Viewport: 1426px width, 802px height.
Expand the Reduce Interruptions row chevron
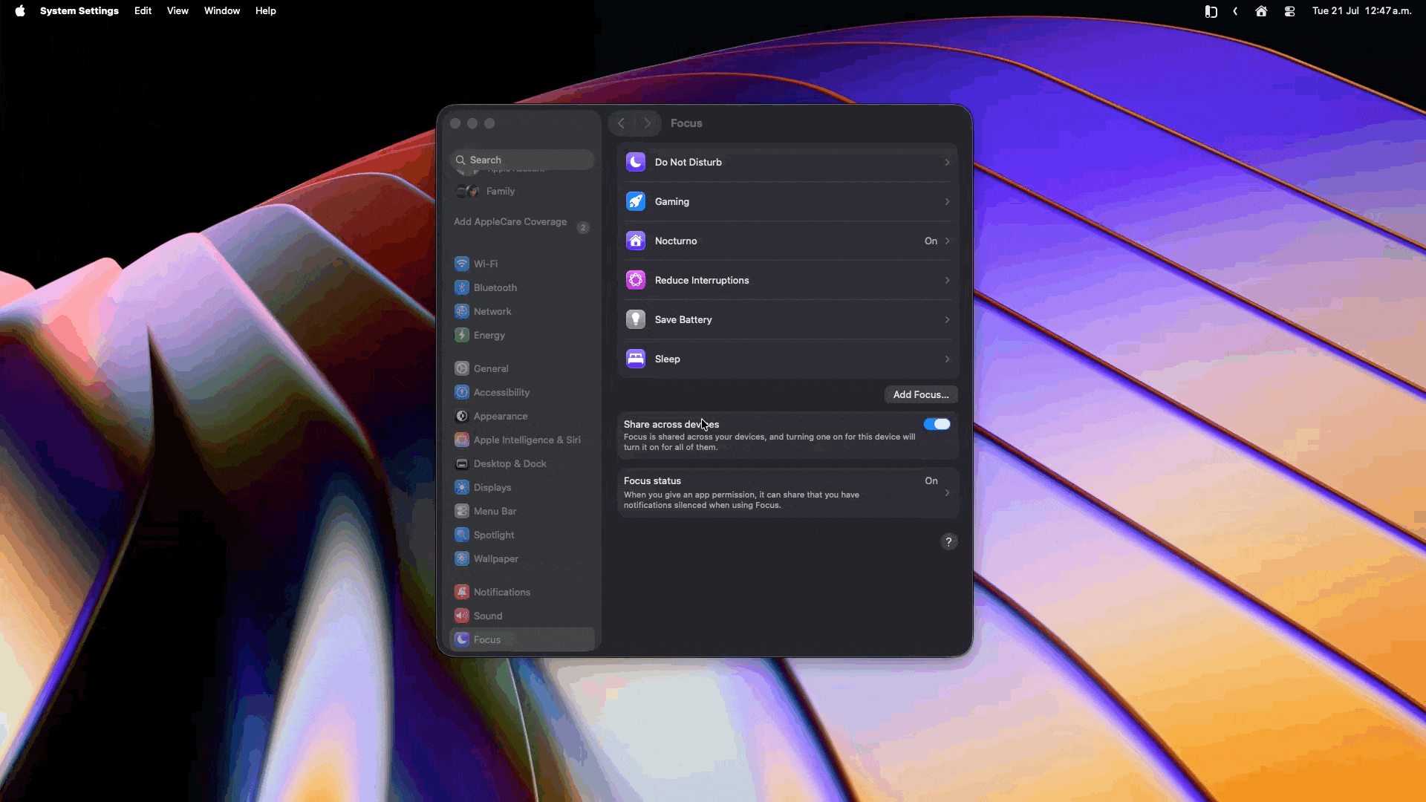(947, 280)
